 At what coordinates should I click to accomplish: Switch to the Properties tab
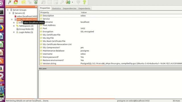(45, 8)
